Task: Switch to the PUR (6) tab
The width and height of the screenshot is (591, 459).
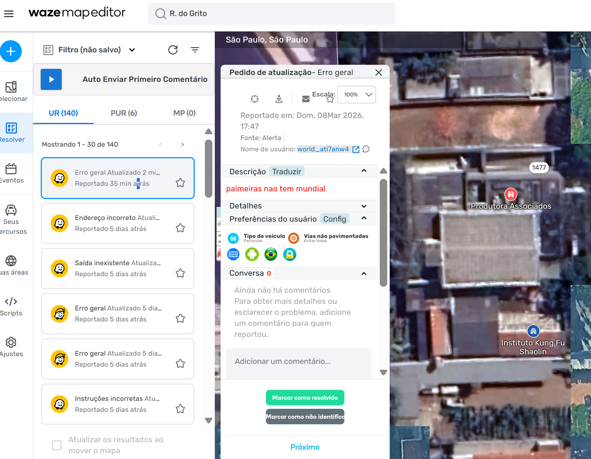Action: [124, 113]
